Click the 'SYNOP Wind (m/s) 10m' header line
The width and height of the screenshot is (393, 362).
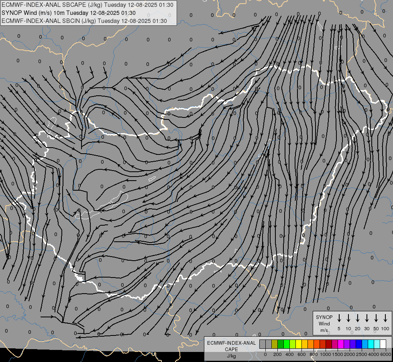click(x=68, y=13)
